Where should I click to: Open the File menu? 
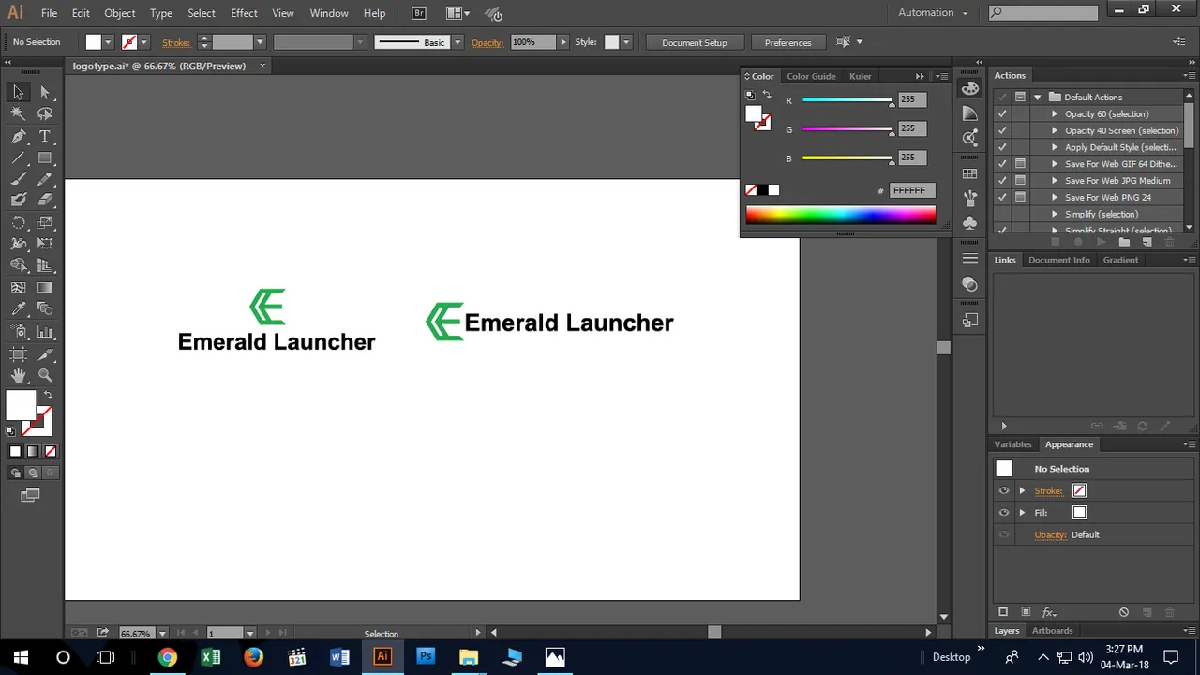click(49, 13)
